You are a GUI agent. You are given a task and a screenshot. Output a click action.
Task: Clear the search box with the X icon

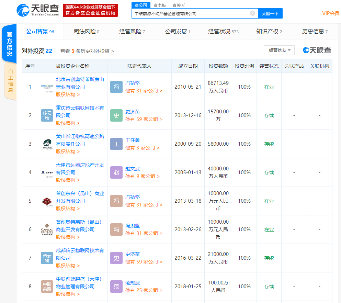(252, 13)
